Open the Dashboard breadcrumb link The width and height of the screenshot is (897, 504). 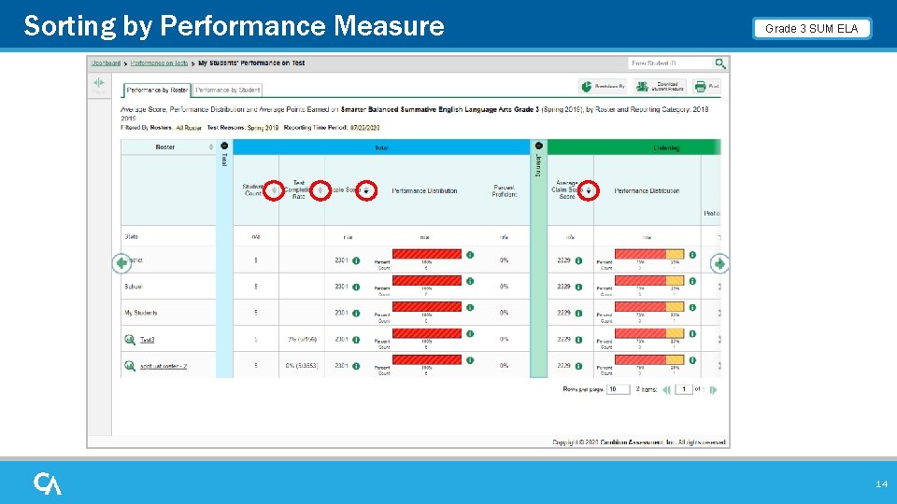pos(106,63)
